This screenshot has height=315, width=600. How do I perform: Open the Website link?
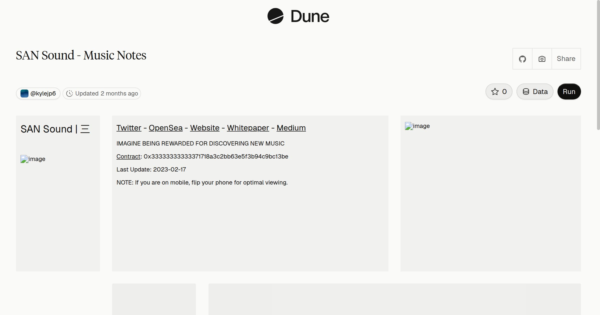(205, 128)
